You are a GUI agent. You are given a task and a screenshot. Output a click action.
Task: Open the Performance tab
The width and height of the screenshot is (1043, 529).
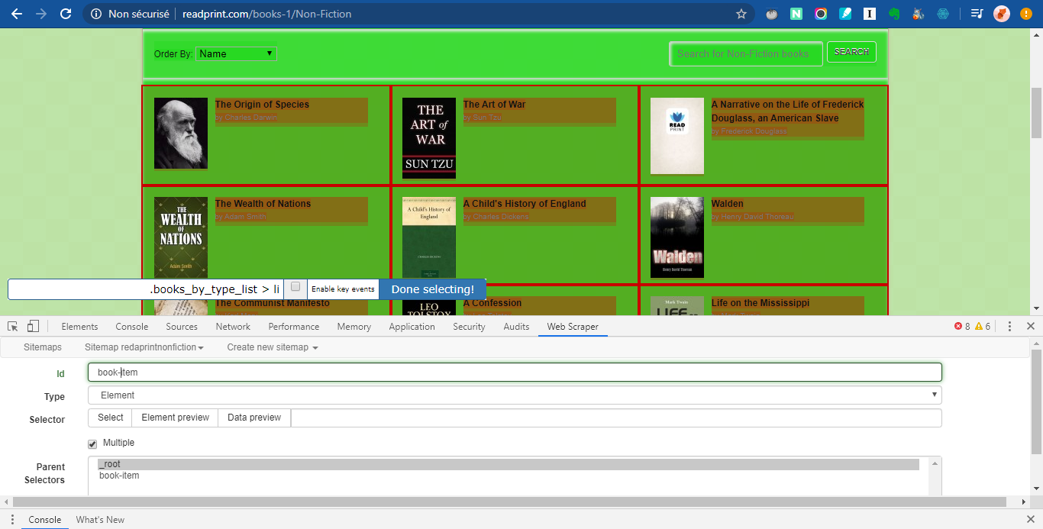click(x=294, y=327)
